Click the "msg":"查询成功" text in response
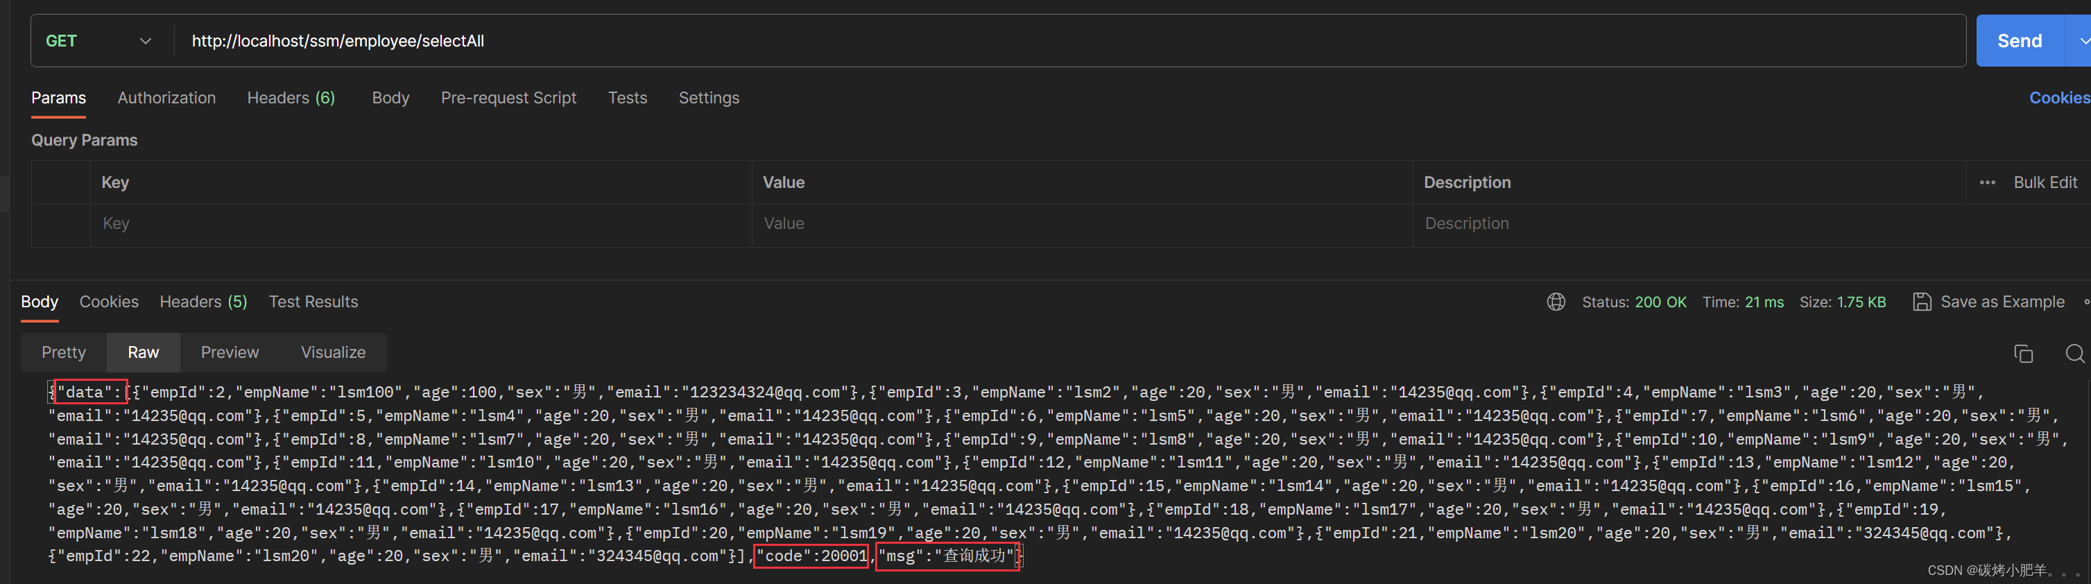The width and height of the screenshot is (2091, 584). pos(947,556)
